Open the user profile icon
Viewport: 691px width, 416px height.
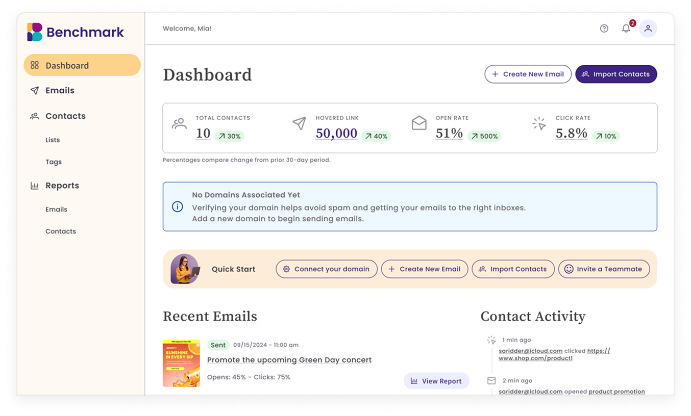pos(648,28)
